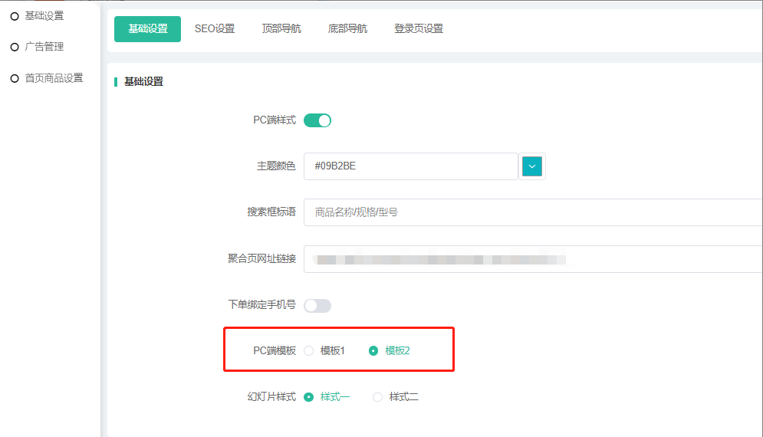Select the 模板1 radio option
The height and width of the screenshot is (437, 763).
point(309,351)
